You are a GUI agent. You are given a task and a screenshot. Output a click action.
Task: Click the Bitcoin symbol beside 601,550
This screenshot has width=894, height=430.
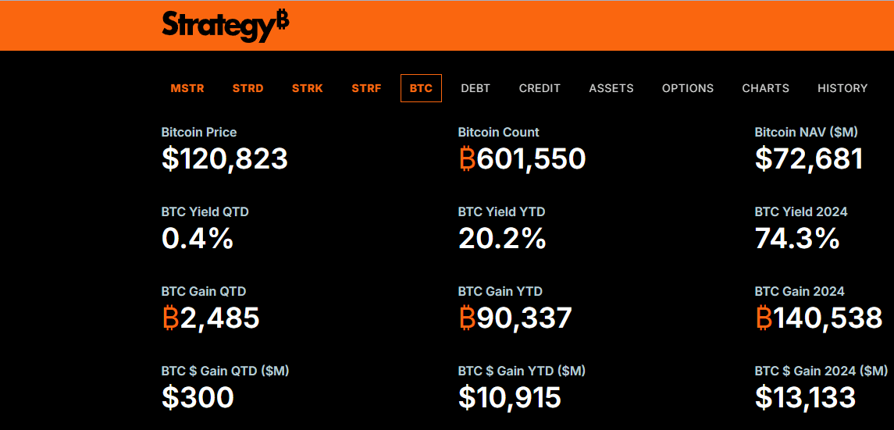point(467,159)
